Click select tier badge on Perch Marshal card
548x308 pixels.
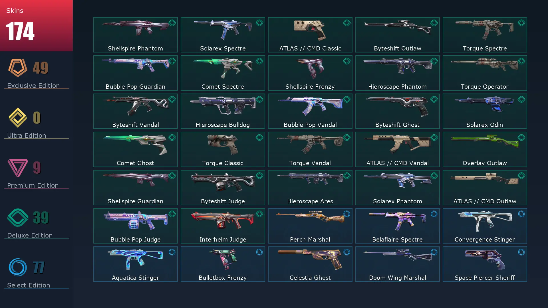pyautogui.click(x=347, y=214)
